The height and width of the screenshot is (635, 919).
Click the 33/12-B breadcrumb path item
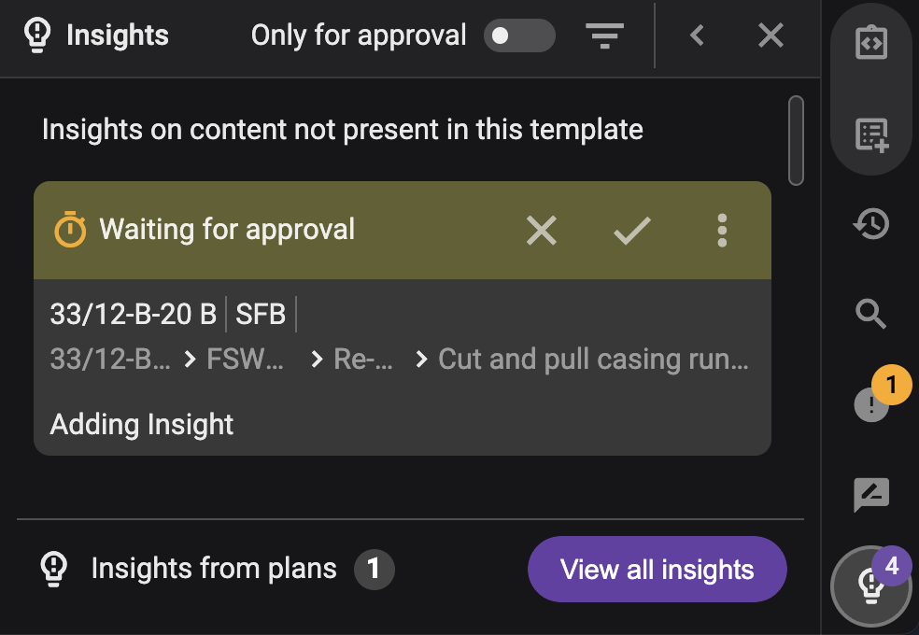click(110, 360)
